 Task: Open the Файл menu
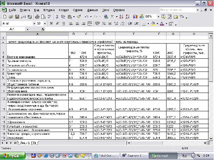point(12,10)
